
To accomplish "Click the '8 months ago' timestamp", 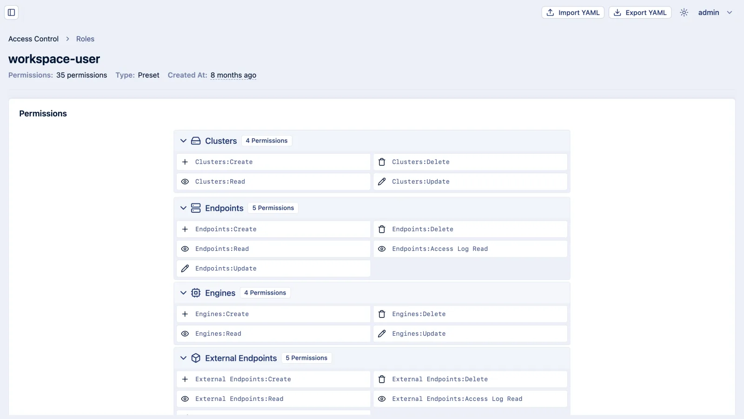I will pos(233,75).
